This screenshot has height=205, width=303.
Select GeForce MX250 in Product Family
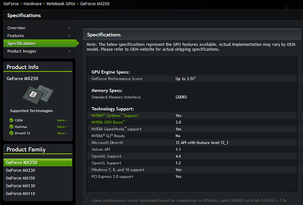pyautogui.click(x=38, y=162)
